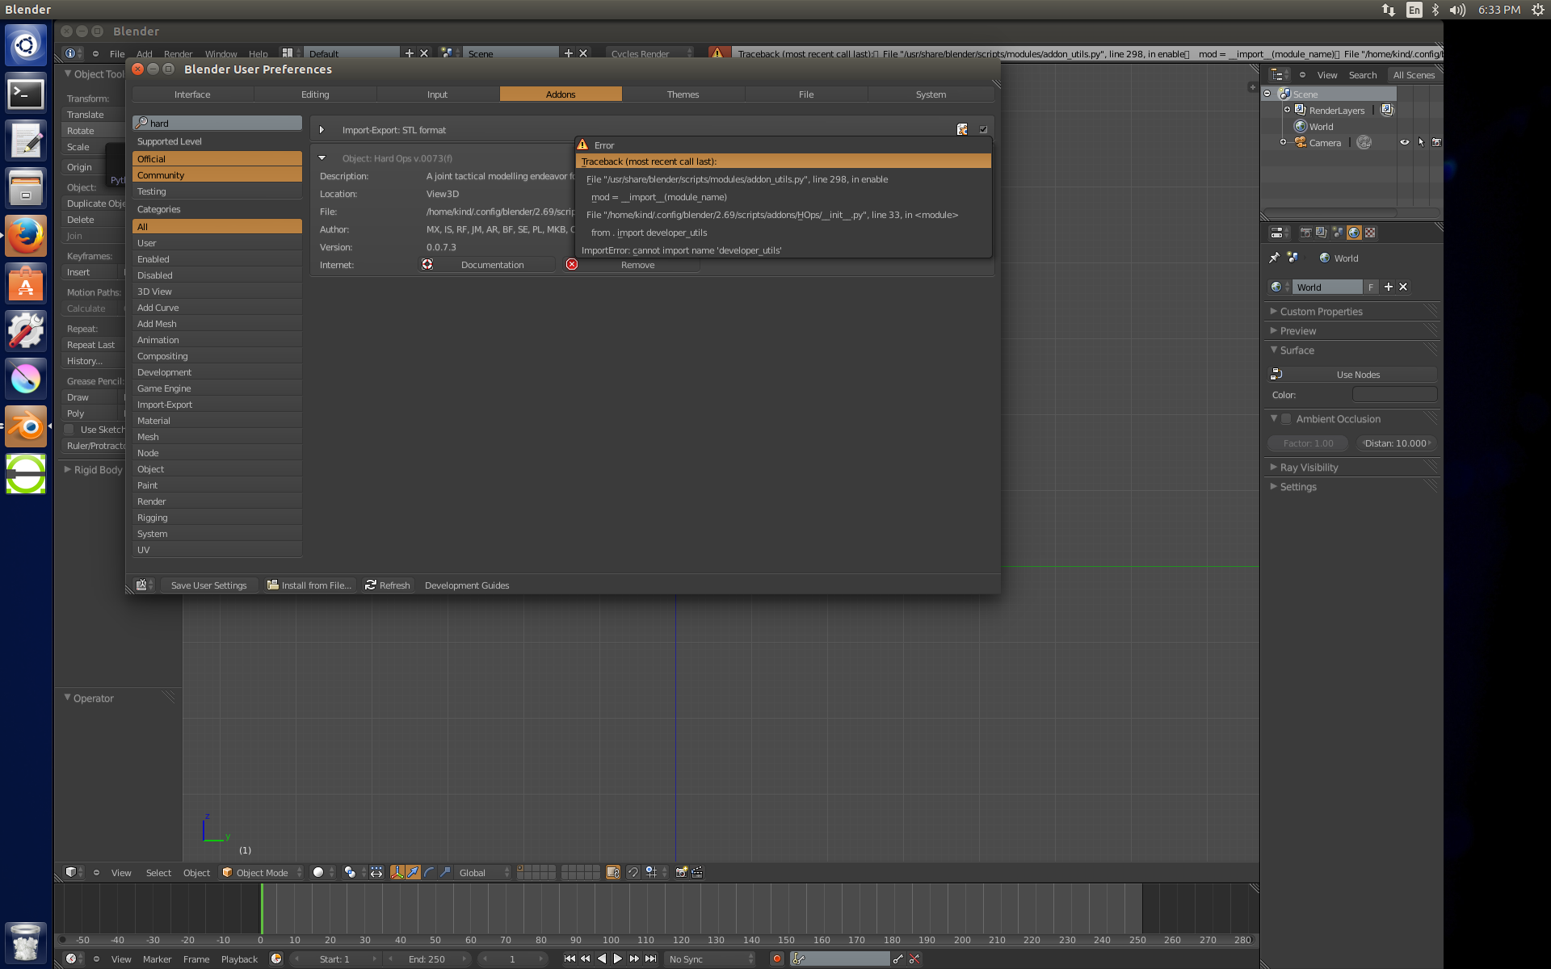The image size is (1551, 969).
Task: Switch to the Input tab
Action: (x=437, y=94)
